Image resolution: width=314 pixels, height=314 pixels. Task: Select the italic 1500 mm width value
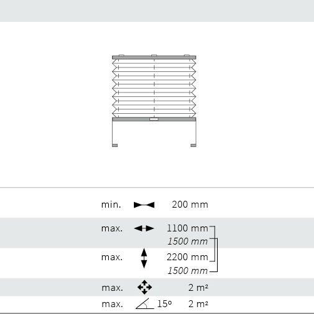(188, 241)
